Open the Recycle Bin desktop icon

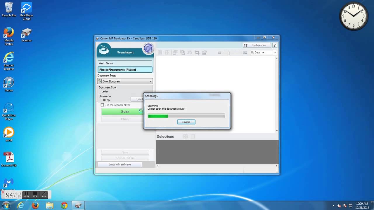[x=9, y=10]
